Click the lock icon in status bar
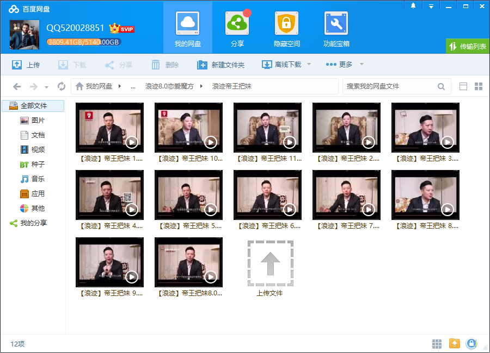Viewport: 490px width, 353px height. [471, 343]
